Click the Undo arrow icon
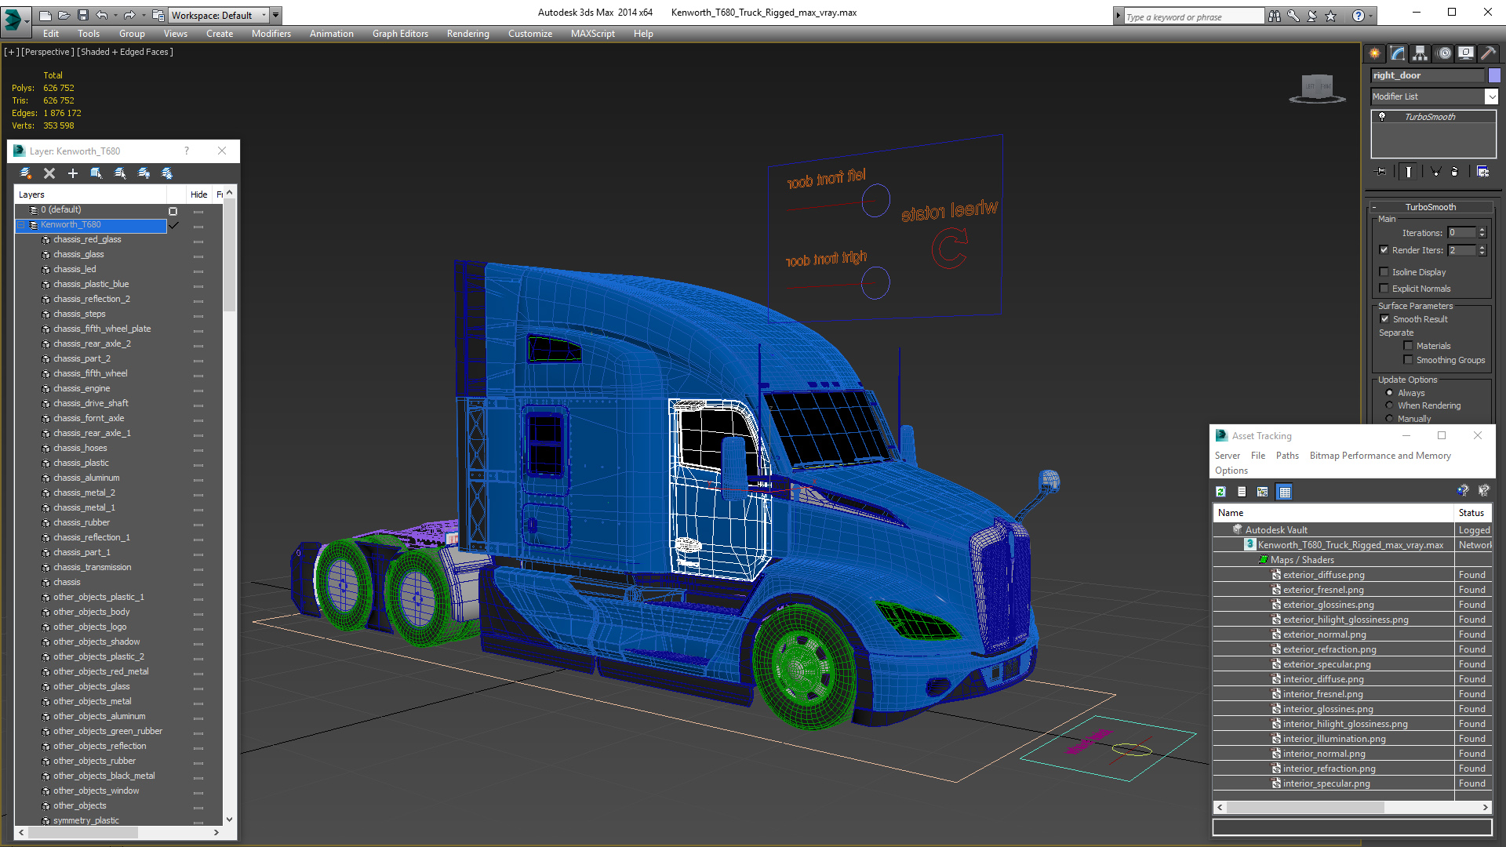Screen dimensions: 1506x847 102,15
